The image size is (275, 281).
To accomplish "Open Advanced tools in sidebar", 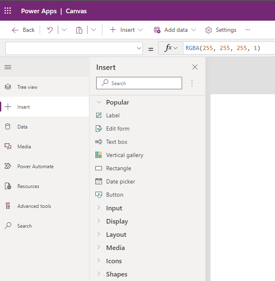I will [x=34, y=206].
